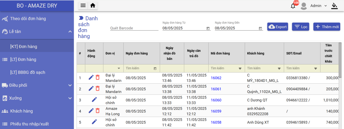
Task: Delete order 16061 using trash icon
Action: [98, 89]
